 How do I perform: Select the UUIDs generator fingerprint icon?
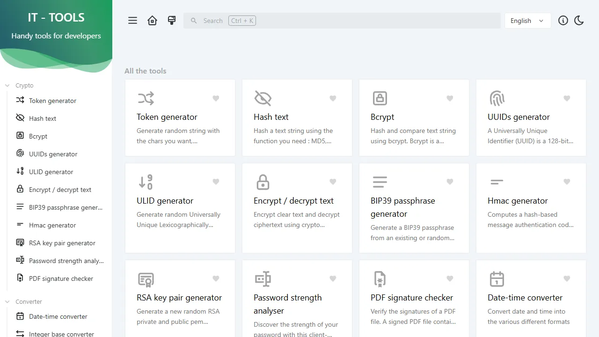pos(497,98)
